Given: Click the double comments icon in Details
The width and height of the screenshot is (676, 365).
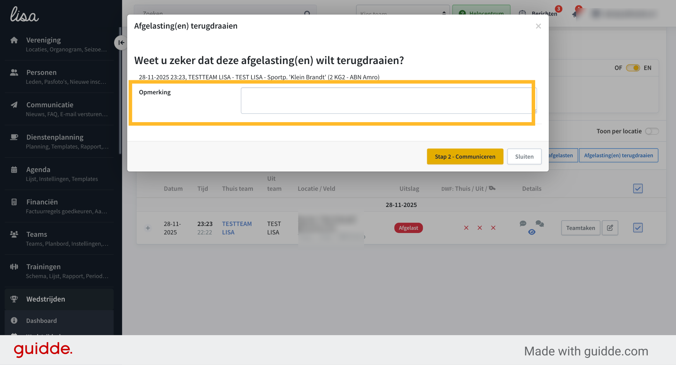Looking at the screenshot, I should [539, 224].
